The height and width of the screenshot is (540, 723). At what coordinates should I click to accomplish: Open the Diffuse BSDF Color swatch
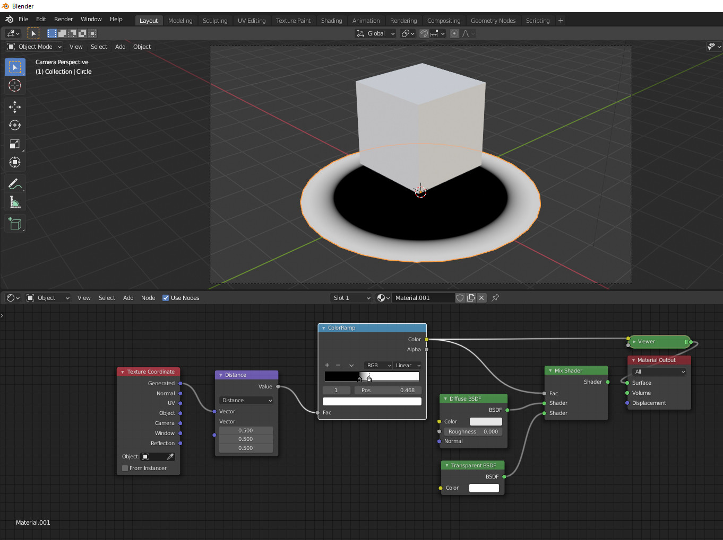(485, 421)
